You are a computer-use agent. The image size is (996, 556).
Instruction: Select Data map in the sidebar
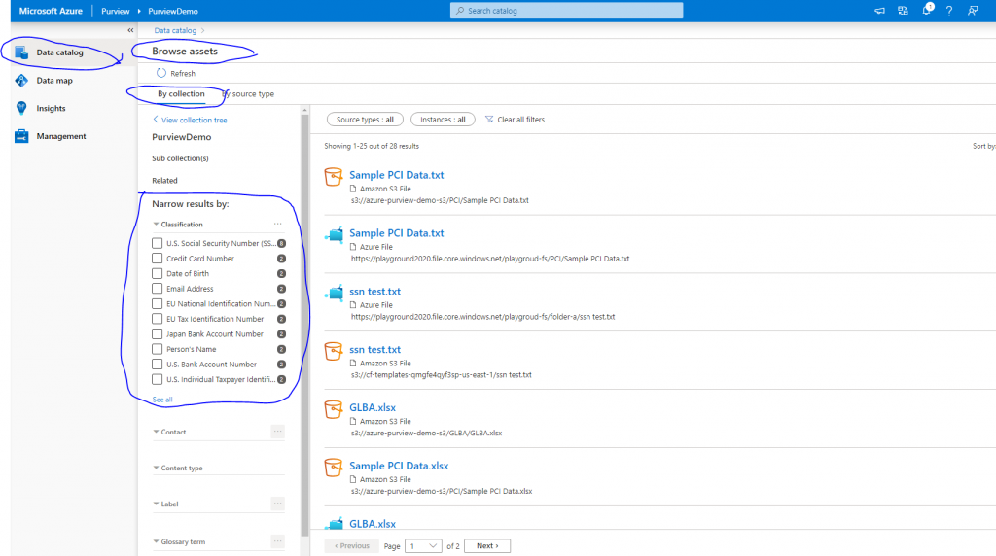(x=54, y=81)
